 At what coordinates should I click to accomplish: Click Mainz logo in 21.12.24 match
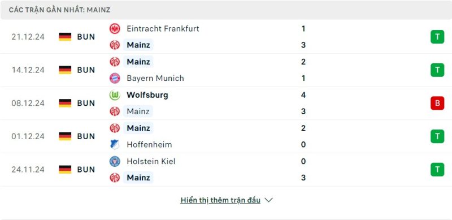pos(115,45)
